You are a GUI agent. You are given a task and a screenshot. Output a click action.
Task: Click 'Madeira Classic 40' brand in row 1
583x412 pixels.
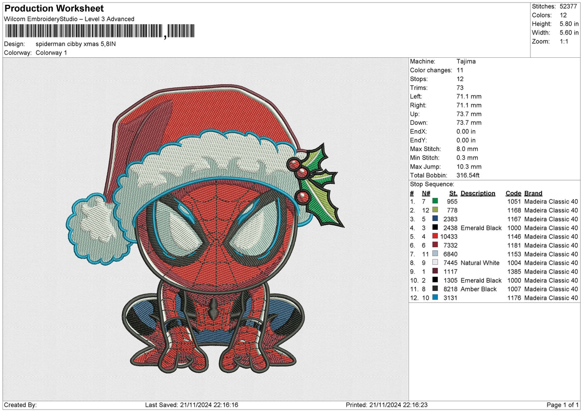(551, 202)
